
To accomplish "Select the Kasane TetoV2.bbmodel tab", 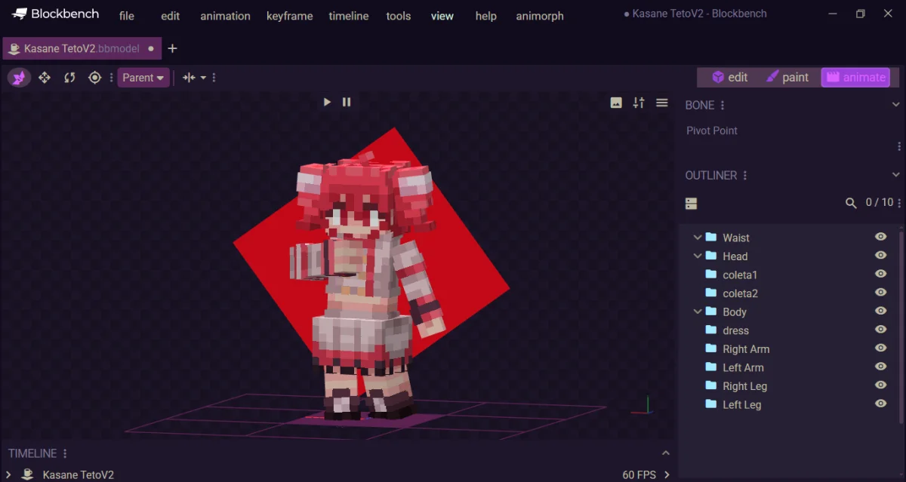I will 82,48.
